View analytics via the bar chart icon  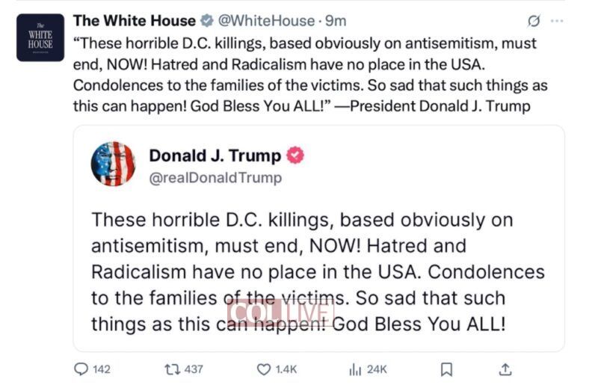coord(355,369)
